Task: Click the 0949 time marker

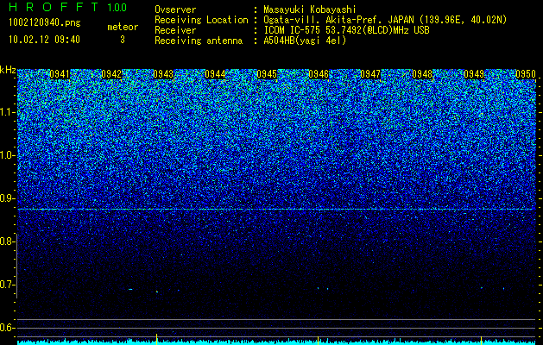Action: click(x=474, y=74)
